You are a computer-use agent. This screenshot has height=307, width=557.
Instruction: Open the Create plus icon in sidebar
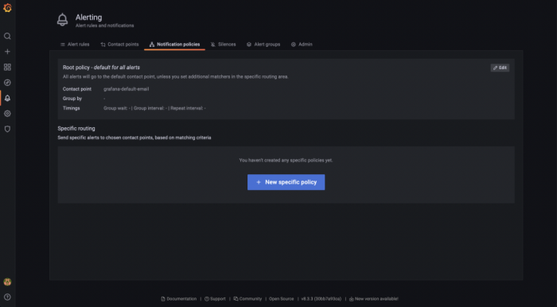click(x=7, y=52)
